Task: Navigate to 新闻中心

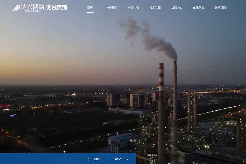Action: click(177, 8)
